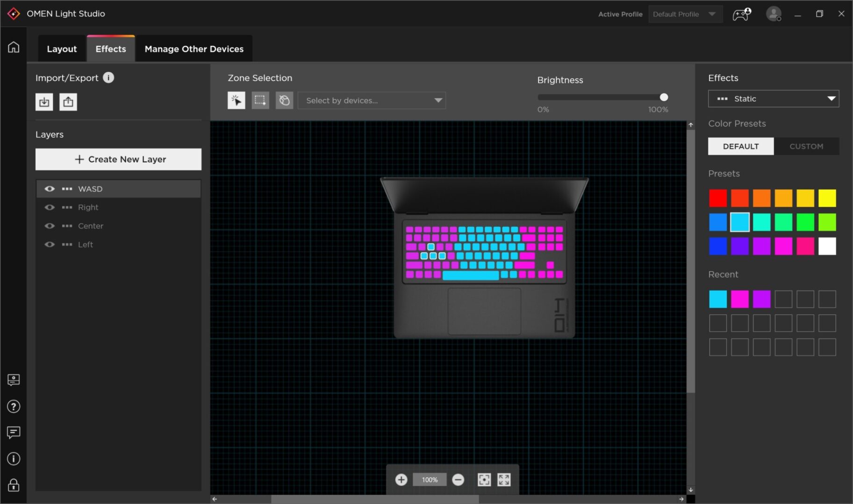The image size is (853, 504).
Task: Click the effect dots icon on Left layer
Action: [x=67, y=245]
